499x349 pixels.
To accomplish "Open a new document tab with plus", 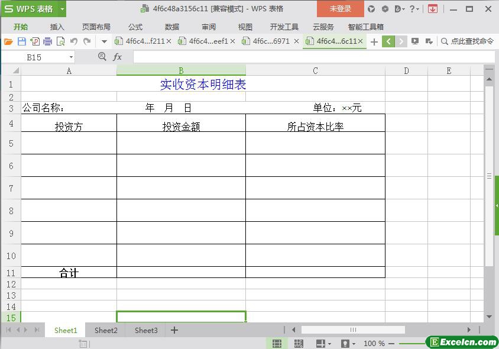I will tap(374, 41).
